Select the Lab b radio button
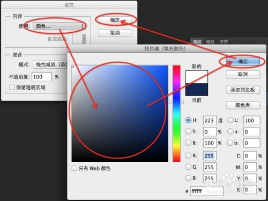Screen dimensions: 268x201 [x=230, y=143]
